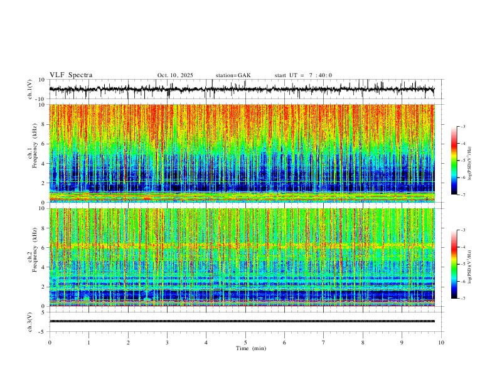Click the time axis tick label "6"
The height and width of the screenshot is (384, 497).
[284, 343]
